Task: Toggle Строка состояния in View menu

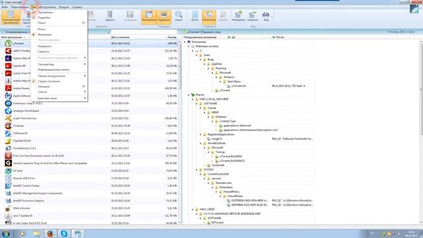Action: point(34,81)
